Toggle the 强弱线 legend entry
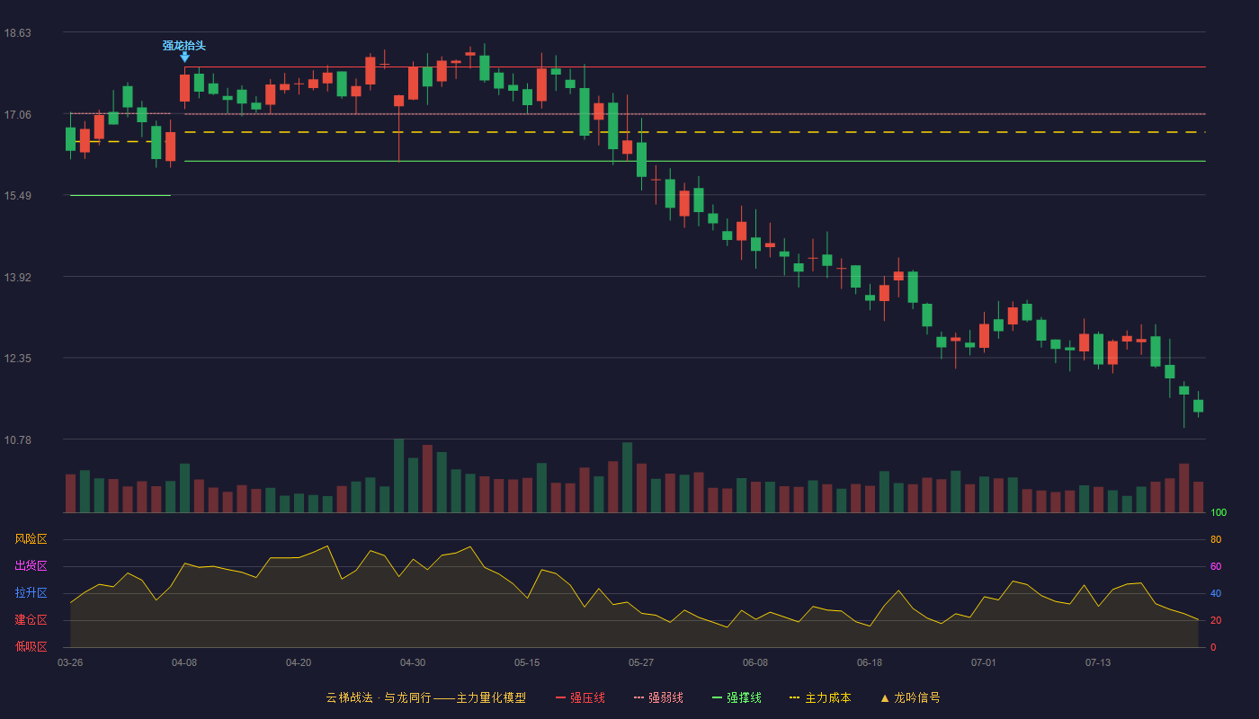1259x719 pixels. (x=658, y=697)
